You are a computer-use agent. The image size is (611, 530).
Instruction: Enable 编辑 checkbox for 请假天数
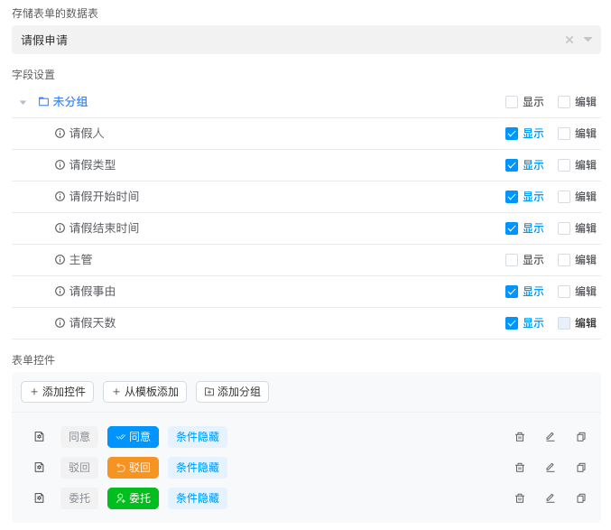click(564, 323)
